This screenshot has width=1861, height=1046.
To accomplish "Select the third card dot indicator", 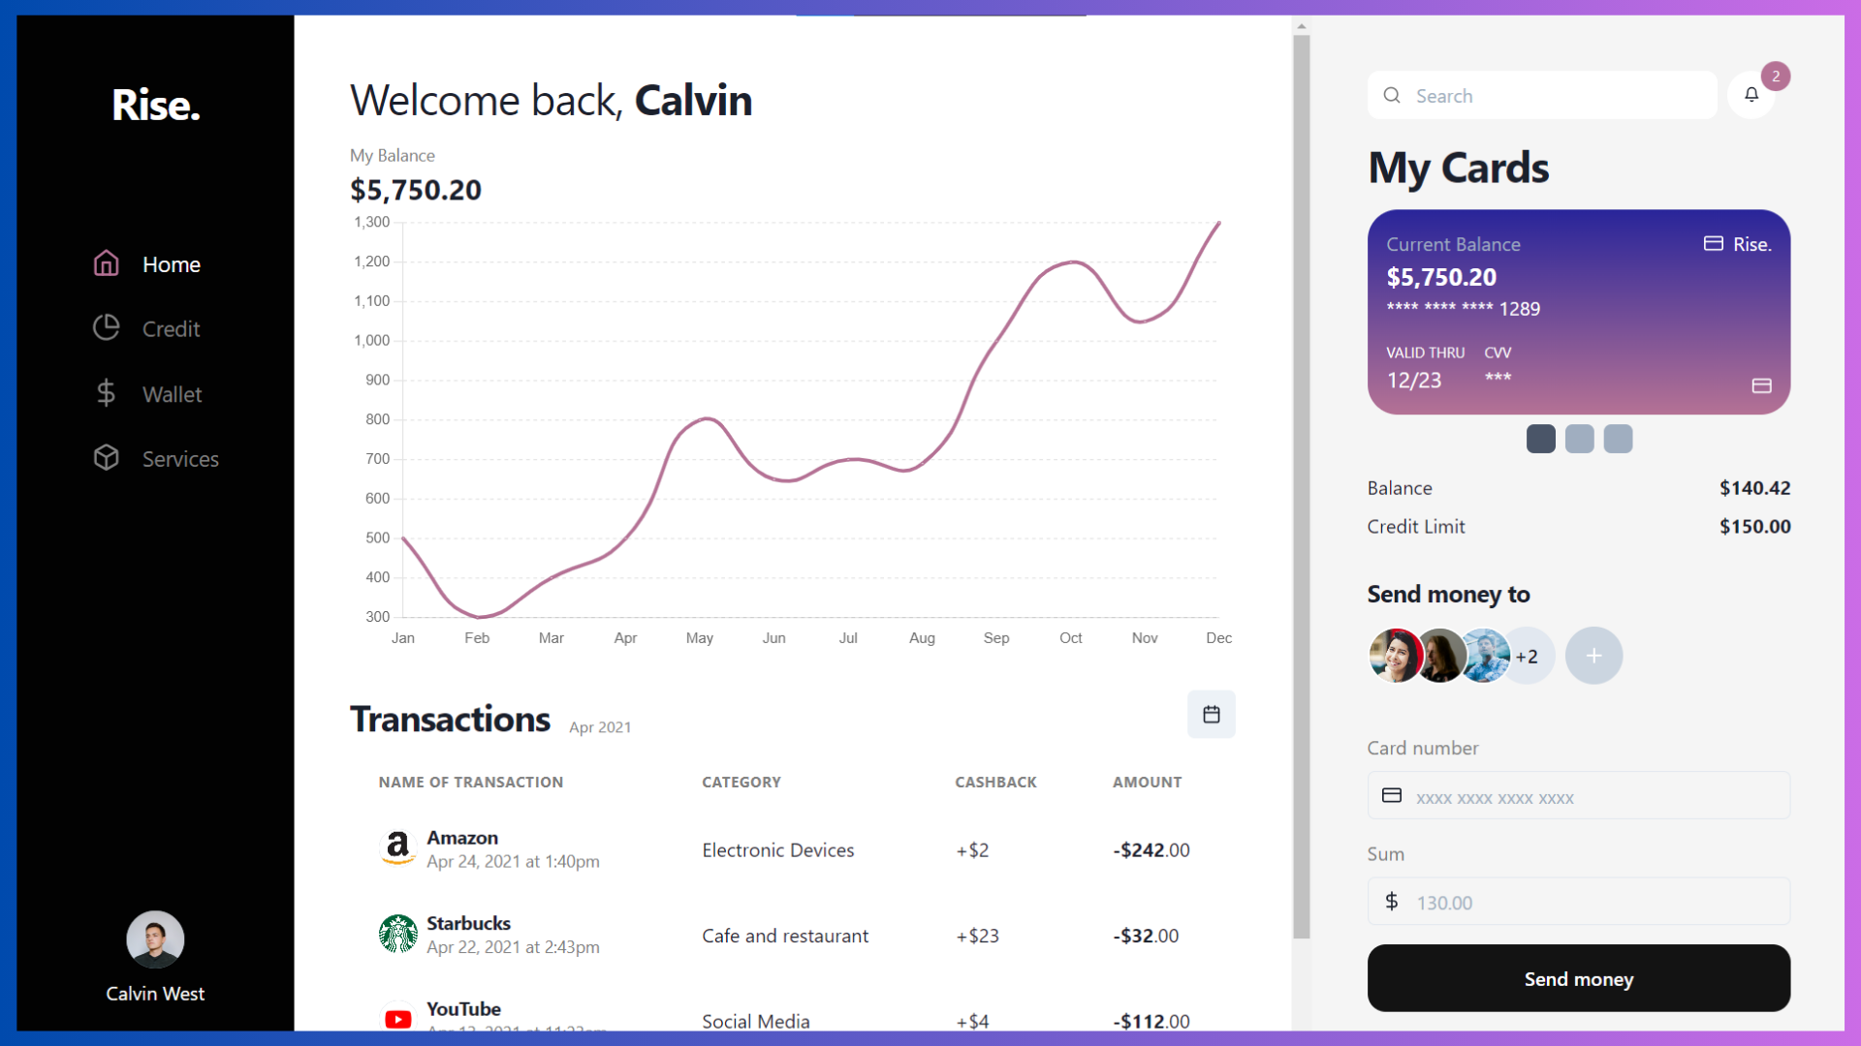I will (x=1617, y=438).
